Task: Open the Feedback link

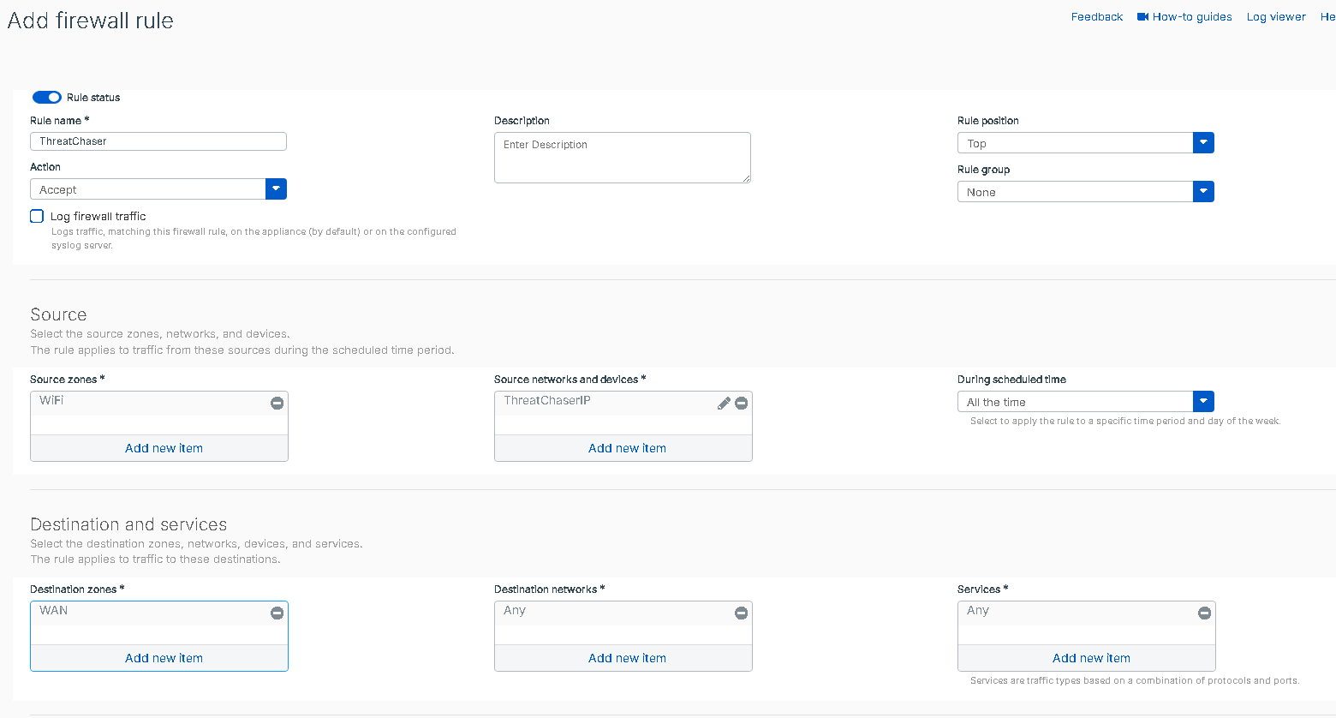Action: click(x=1096, y=17)
